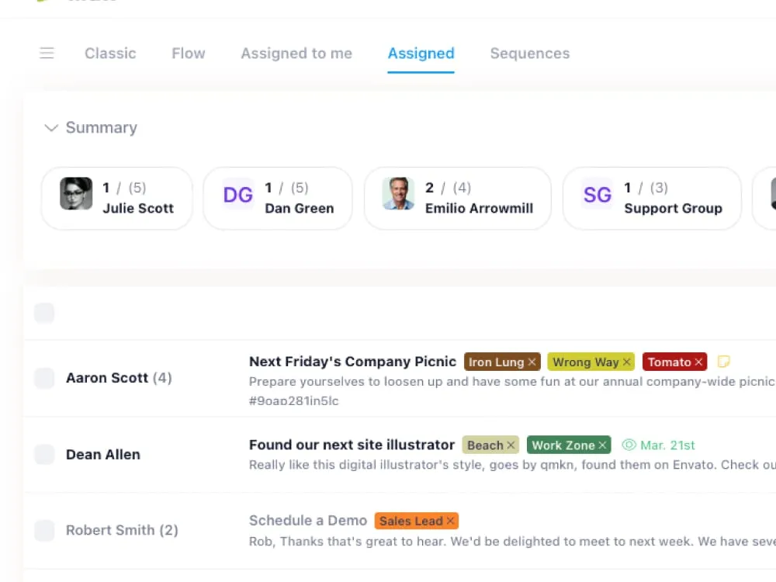Click the Summary heading
The image size is (776, 582).
[x=102, y=127]
